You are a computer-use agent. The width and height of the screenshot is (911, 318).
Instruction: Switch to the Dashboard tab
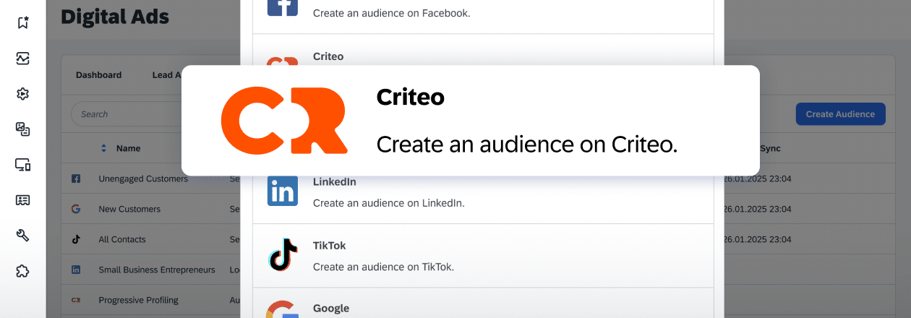coord(98,74)
